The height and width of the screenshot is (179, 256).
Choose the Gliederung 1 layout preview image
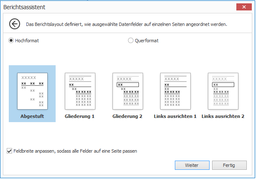coord(80,91)
